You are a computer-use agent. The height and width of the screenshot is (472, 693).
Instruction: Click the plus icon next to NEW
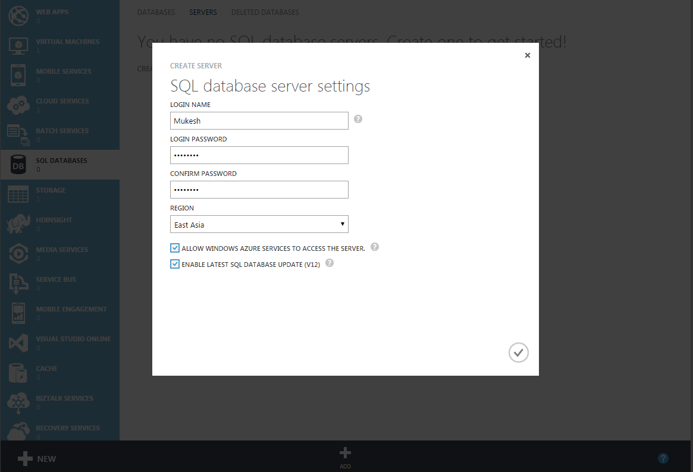25,459
